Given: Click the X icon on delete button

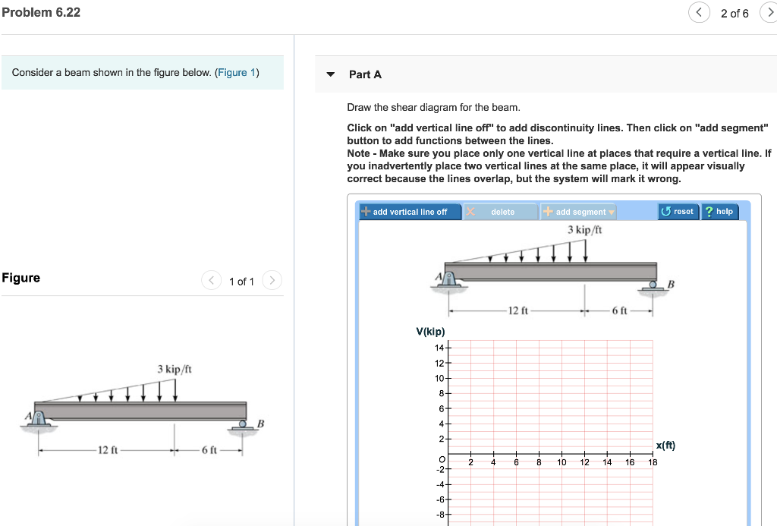Looking at the screenshot, I should (470, 212).
